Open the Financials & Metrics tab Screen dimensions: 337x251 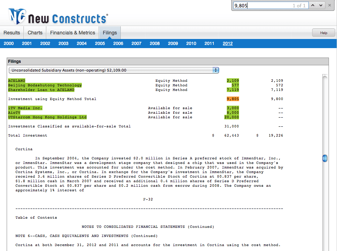click(x=73, y=33)
